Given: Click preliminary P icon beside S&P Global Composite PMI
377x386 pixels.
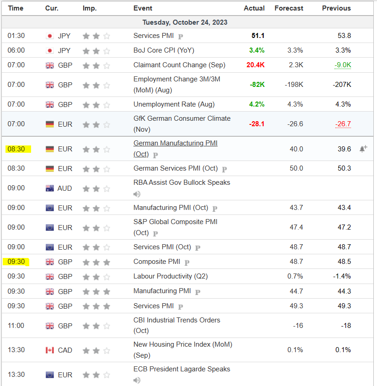Looking at the screenshot, I should point(155,233).
